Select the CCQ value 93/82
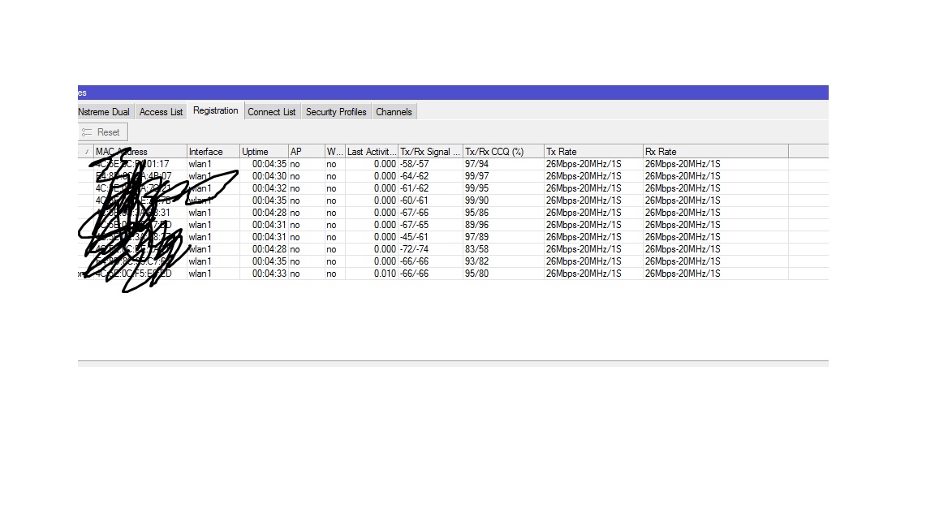Screen dimensions: 935x526 (476, 262)
